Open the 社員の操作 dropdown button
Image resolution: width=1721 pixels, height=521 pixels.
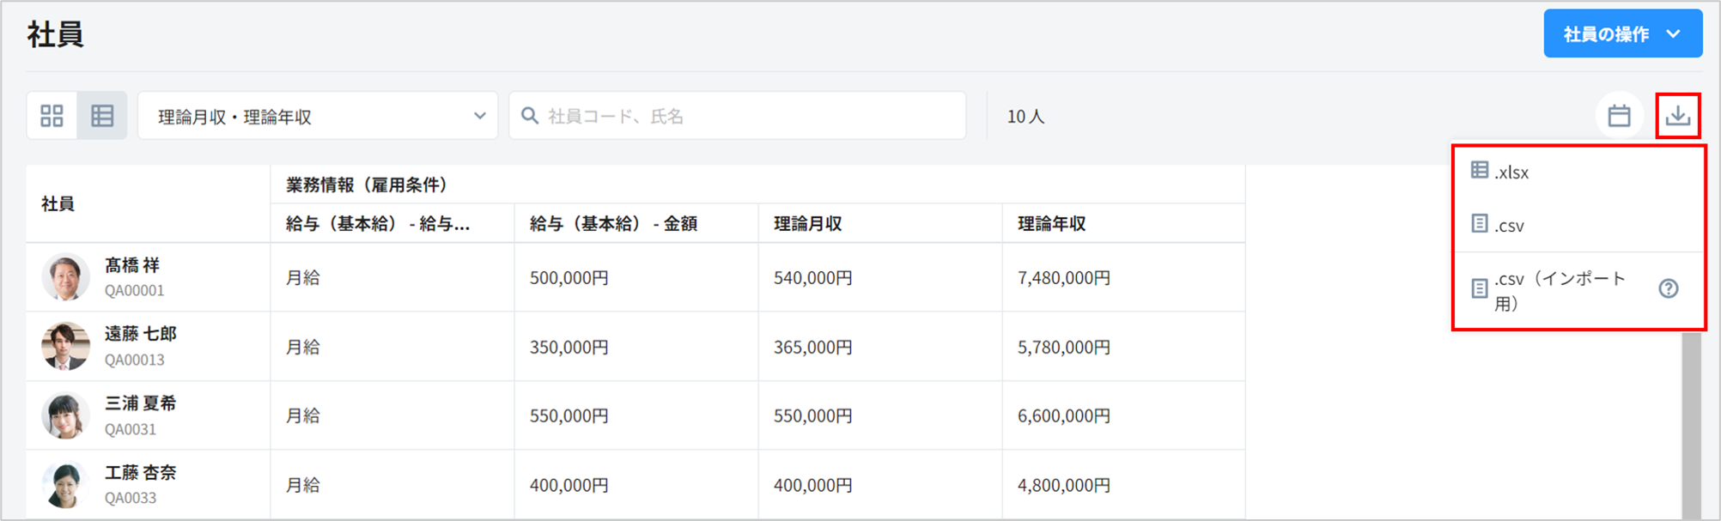(x=1621, y=34)
